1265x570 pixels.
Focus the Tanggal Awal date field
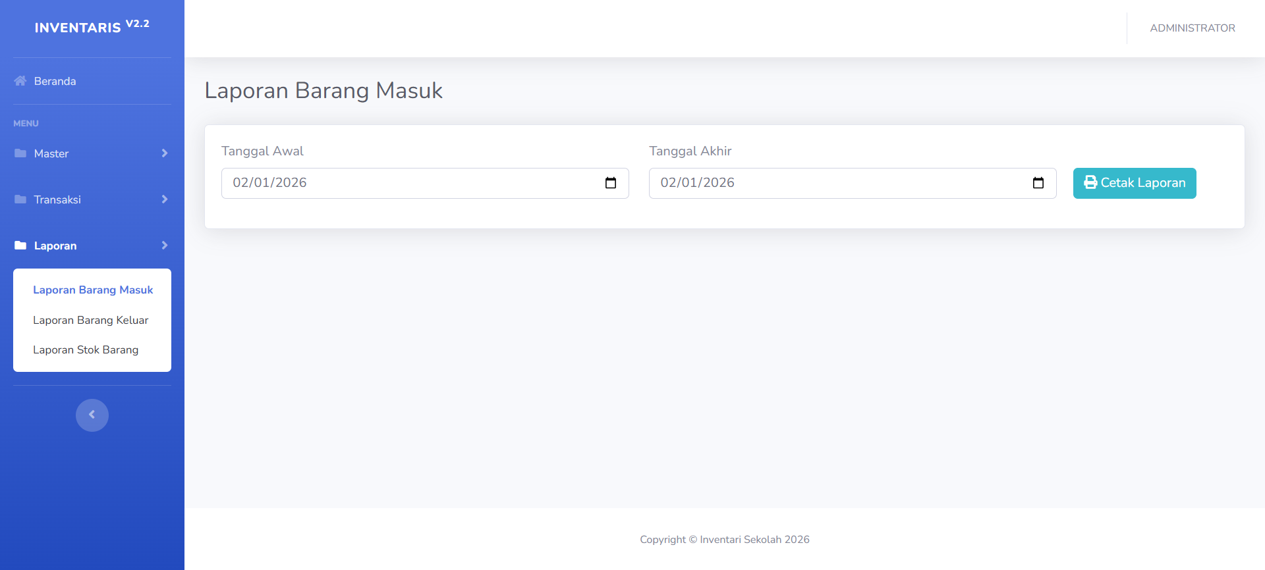408,183
